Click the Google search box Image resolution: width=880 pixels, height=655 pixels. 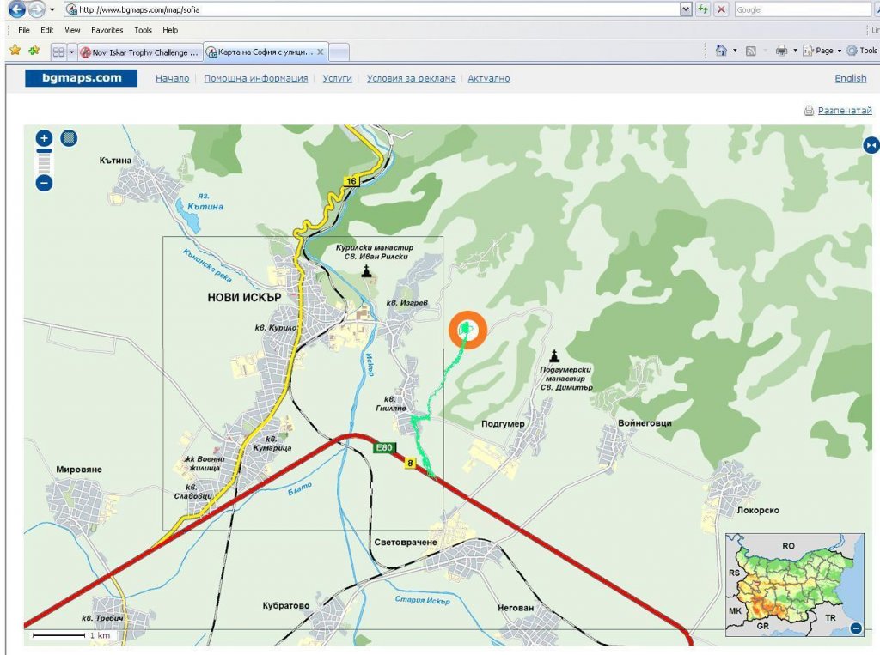pyautogui.click(x=803, y=9)
